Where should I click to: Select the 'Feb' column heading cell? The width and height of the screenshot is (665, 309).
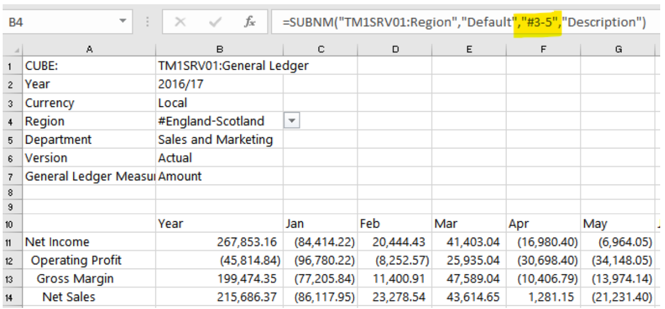(395, 224)
